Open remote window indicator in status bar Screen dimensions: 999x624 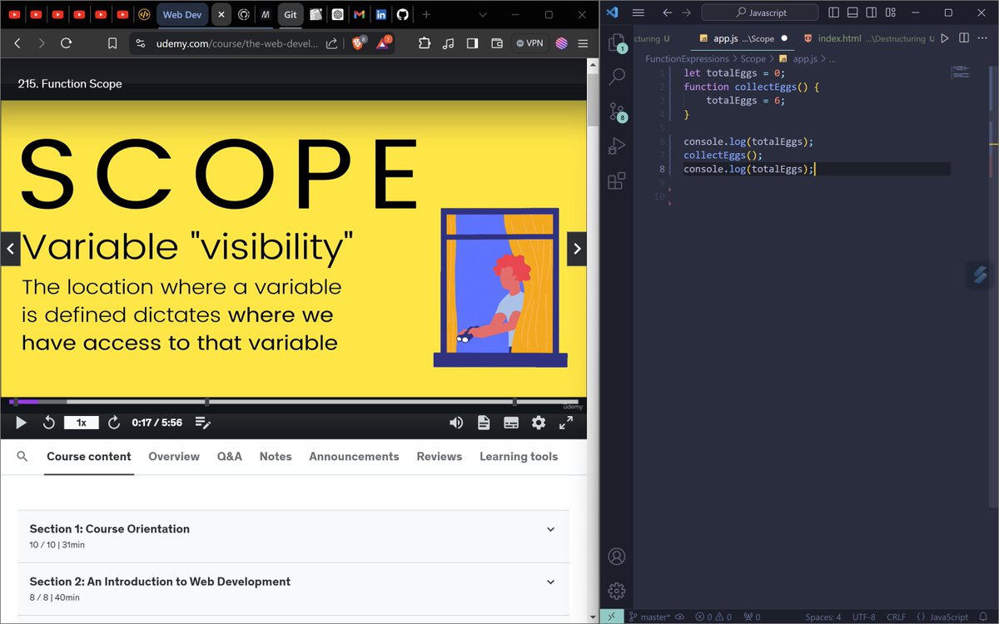coord(611,617)
